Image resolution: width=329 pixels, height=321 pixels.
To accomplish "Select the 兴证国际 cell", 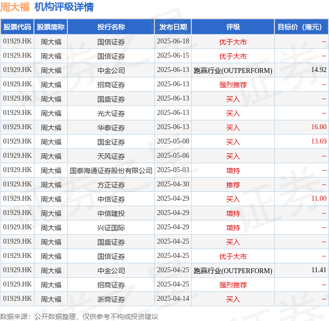I will (111, 228).
